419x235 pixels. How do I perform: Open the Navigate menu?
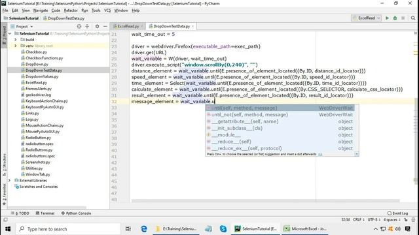coord(41,10)
